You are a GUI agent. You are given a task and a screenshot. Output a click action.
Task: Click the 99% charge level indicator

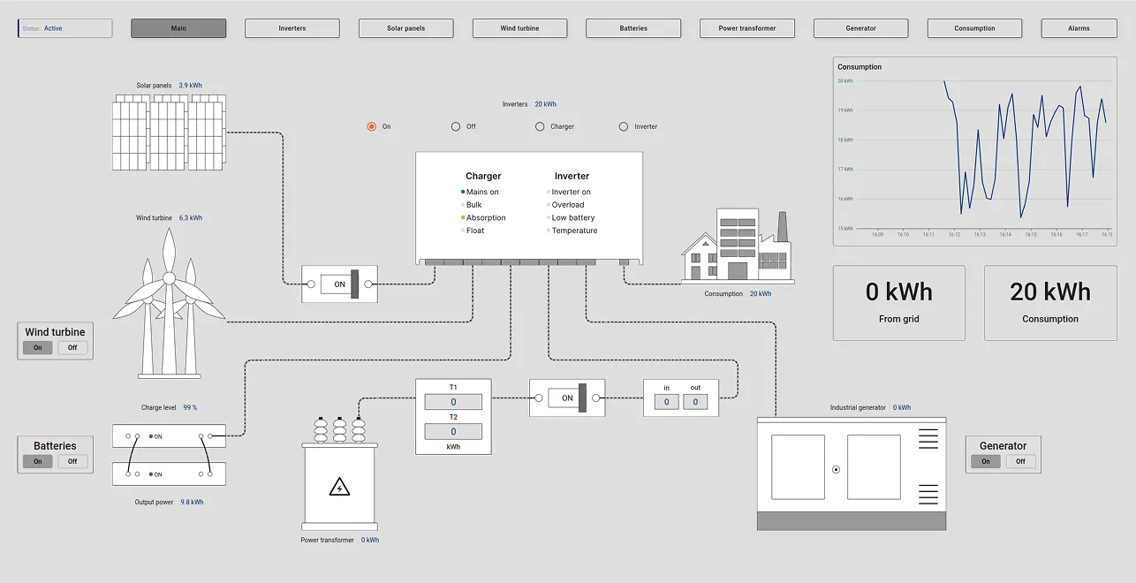[189, 407]
